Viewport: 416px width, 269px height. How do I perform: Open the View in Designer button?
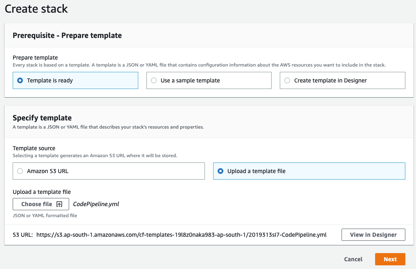(x=373, y=235)
